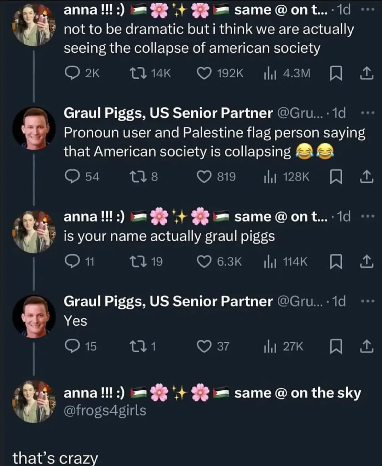Viewport: 382px width, 466px height.
Task: Open more options on anna's first tweet
Action: 367,10
